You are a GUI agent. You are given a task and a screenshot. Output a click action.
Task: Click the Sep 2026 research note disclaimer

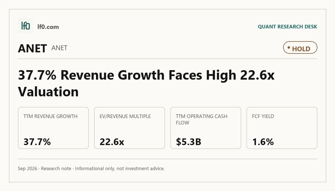coord(91,168)
